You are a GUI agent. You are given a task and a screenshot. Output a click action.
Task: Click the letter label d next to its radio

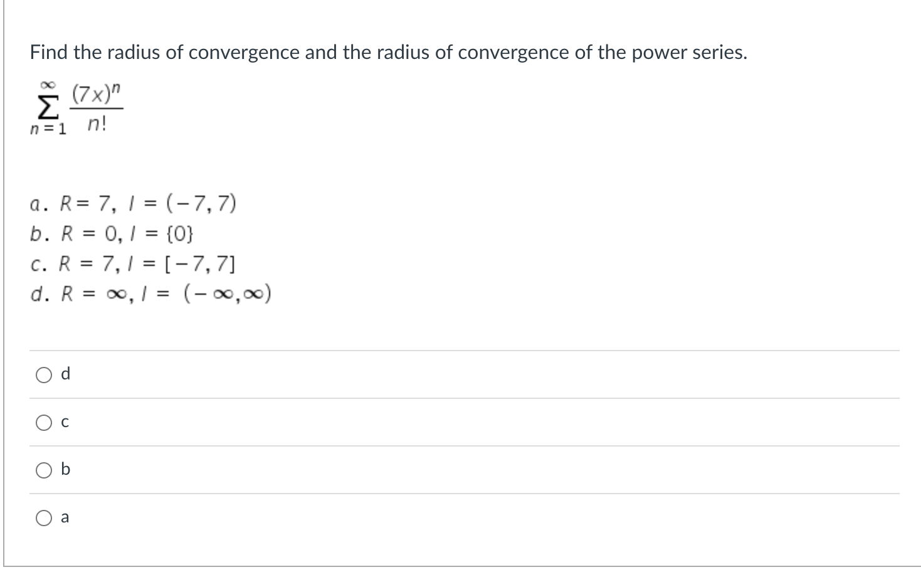[x=65, y=374]
